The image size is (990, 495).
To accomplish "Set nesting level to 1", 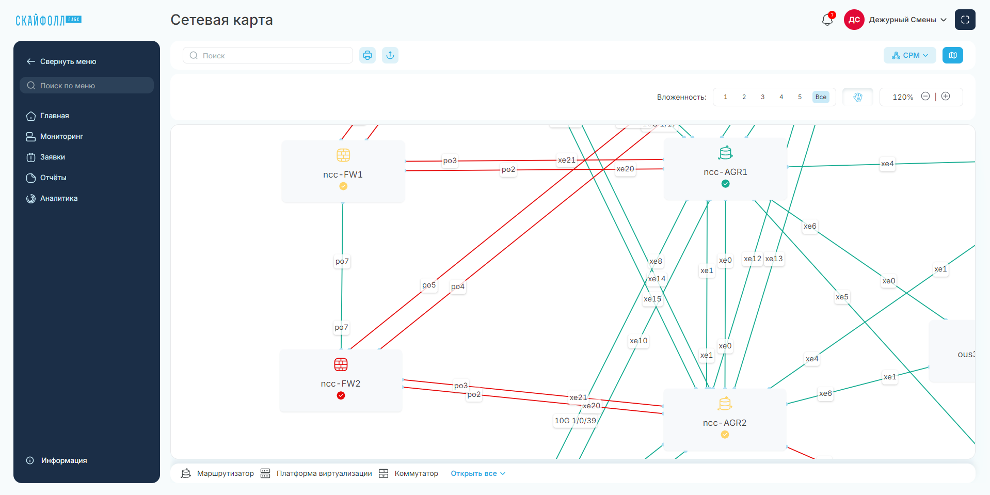I will click(725, 97).
